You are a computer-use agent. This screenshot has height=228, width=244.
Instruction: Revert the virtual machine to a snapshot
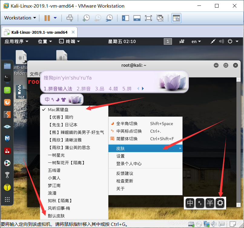(98, 18)
